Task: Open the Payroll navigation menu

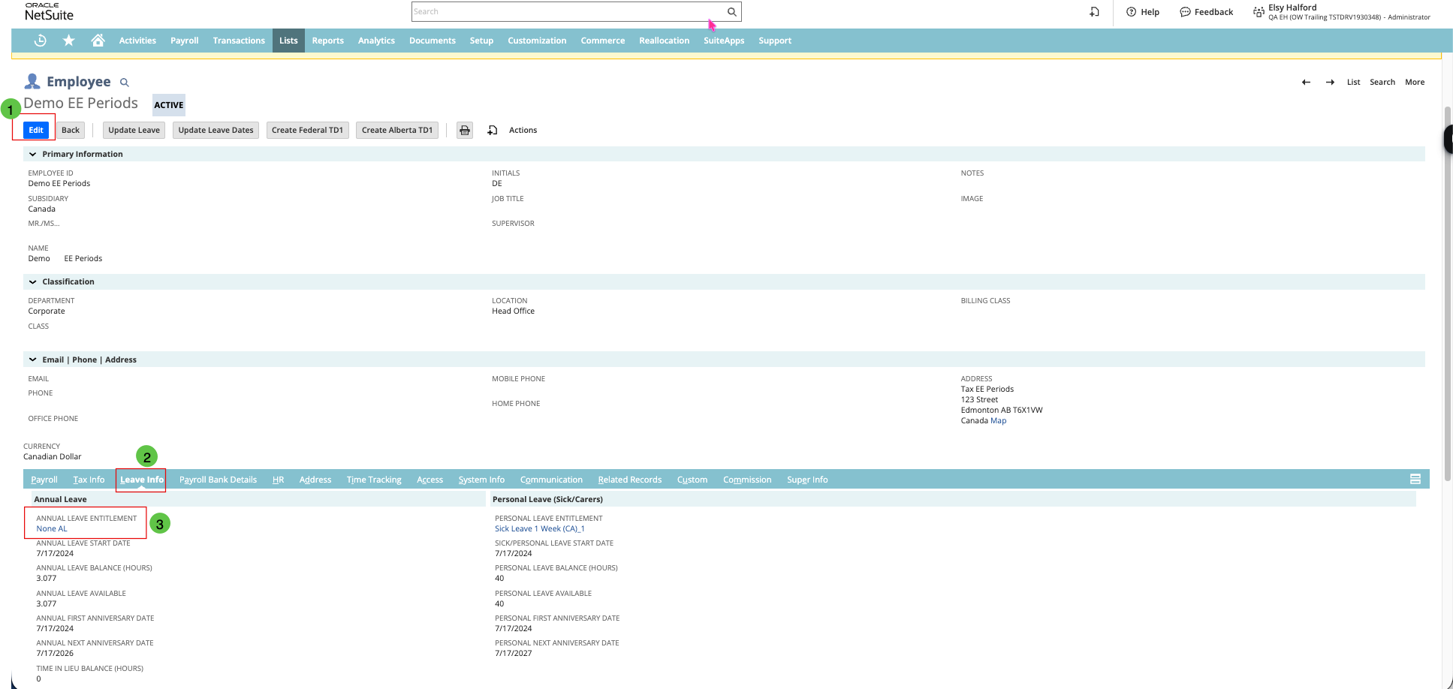Action: tap(184, 41)
